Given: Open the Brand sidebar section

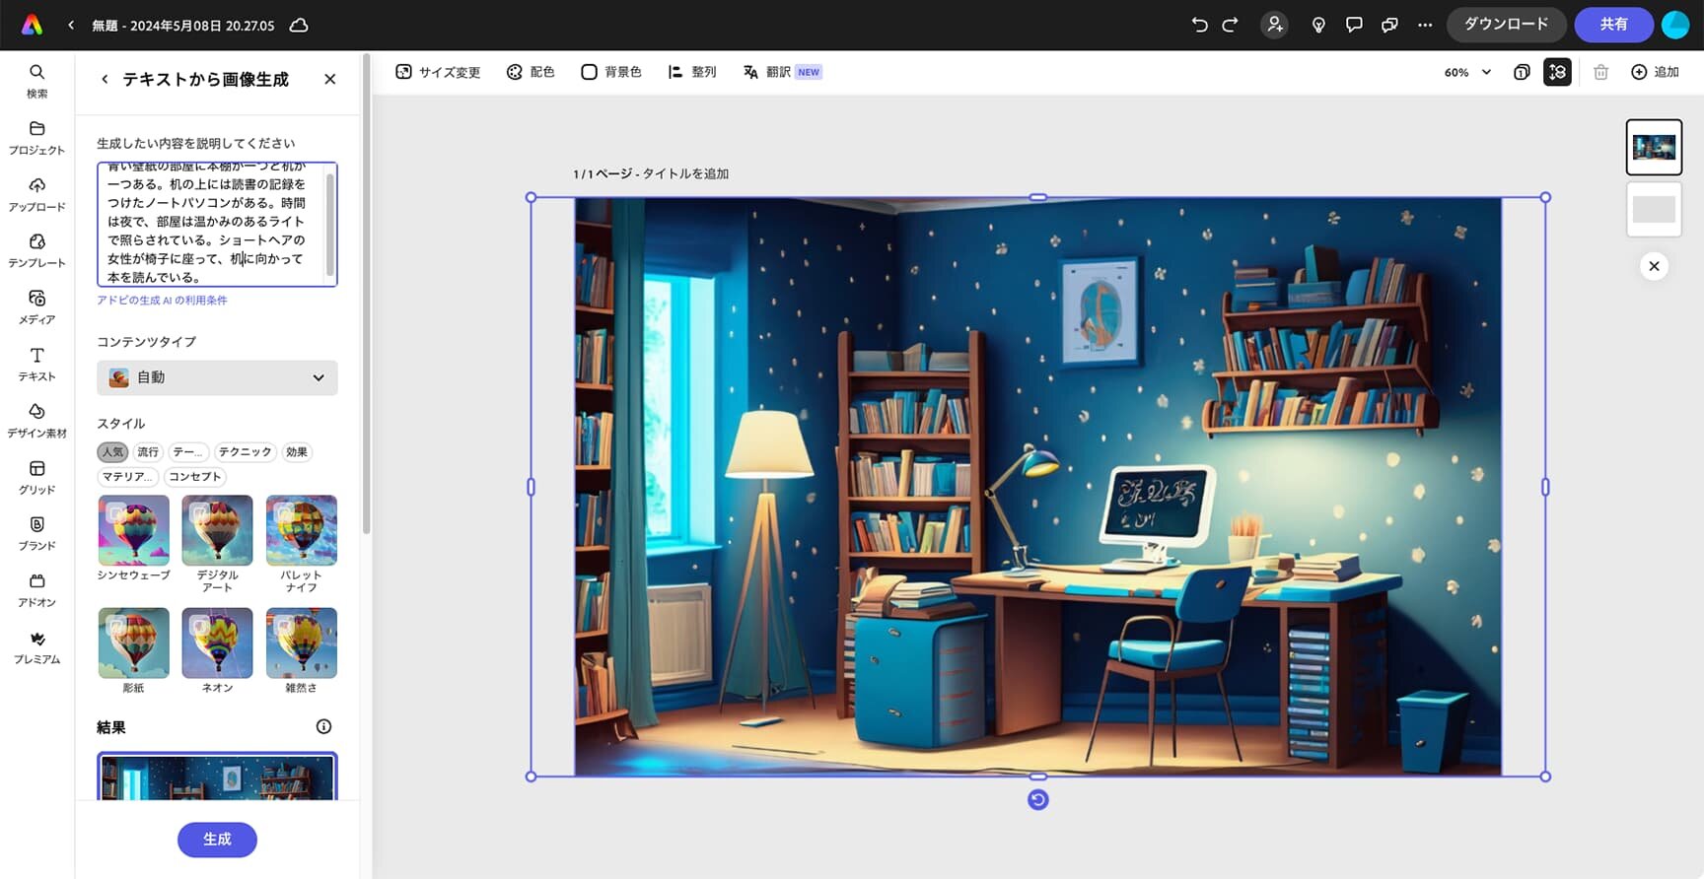Looking at the screenshot, I should coord(36,534).
